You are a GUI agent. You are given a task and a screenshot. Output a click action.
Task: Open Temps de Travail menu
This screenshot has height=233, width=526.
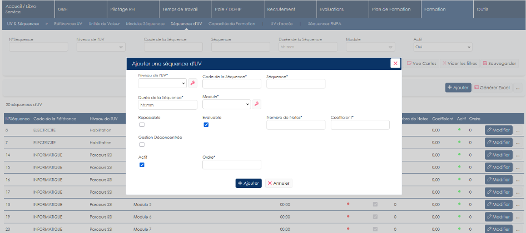coord(185,9)
